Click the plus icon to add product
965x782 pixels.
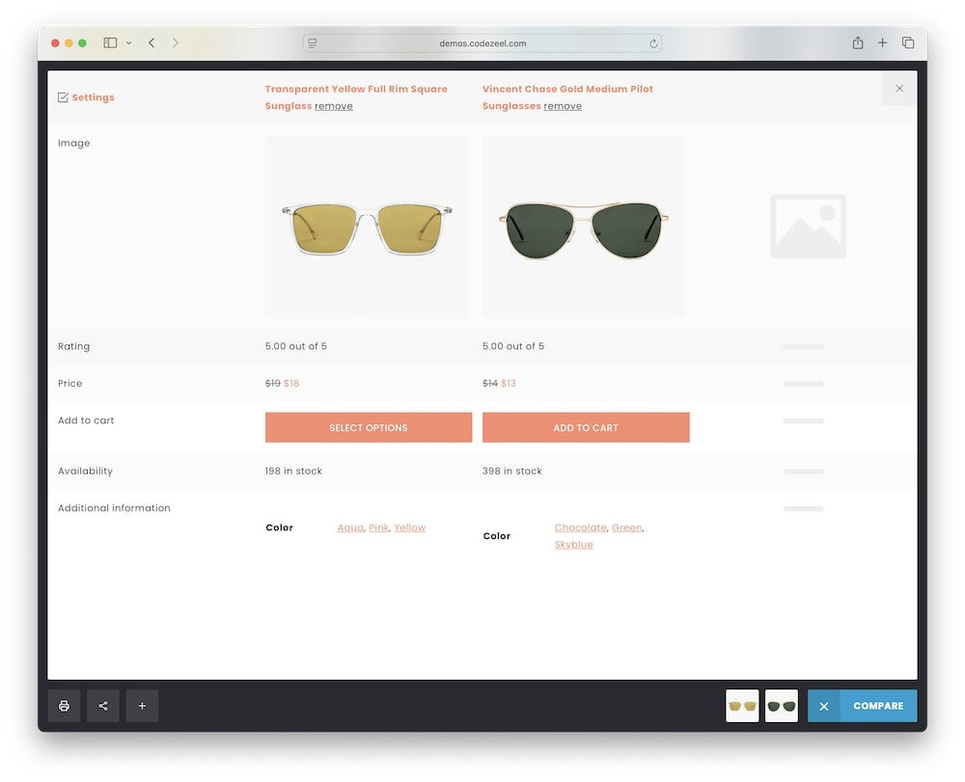point(142,706)
